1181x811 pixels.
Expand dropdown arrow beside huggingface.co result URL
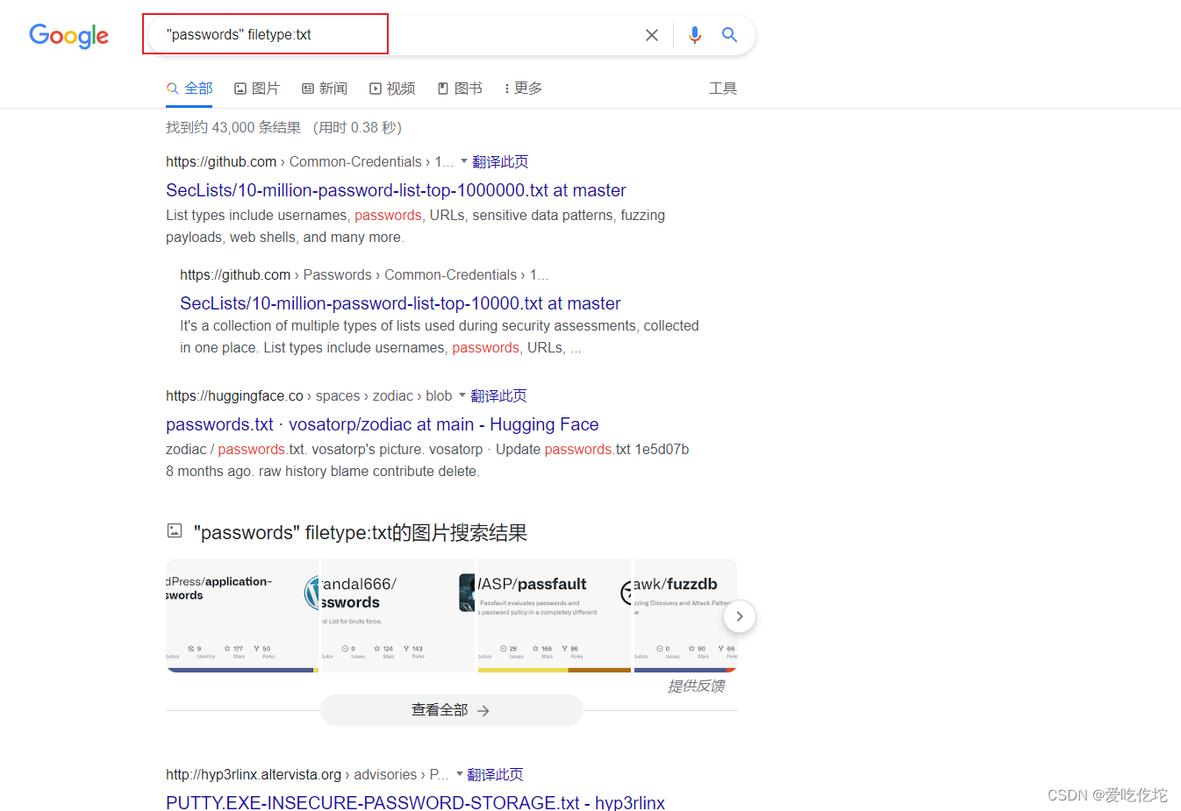tap(462, 395)
